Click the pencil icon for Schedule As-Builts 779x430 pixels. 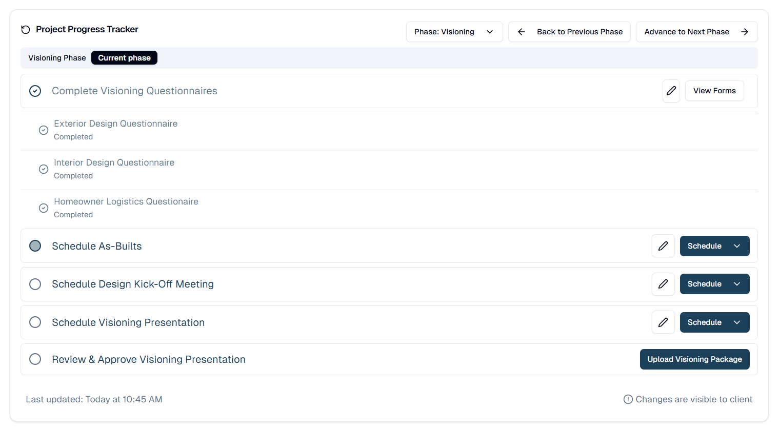pos(663,246)
